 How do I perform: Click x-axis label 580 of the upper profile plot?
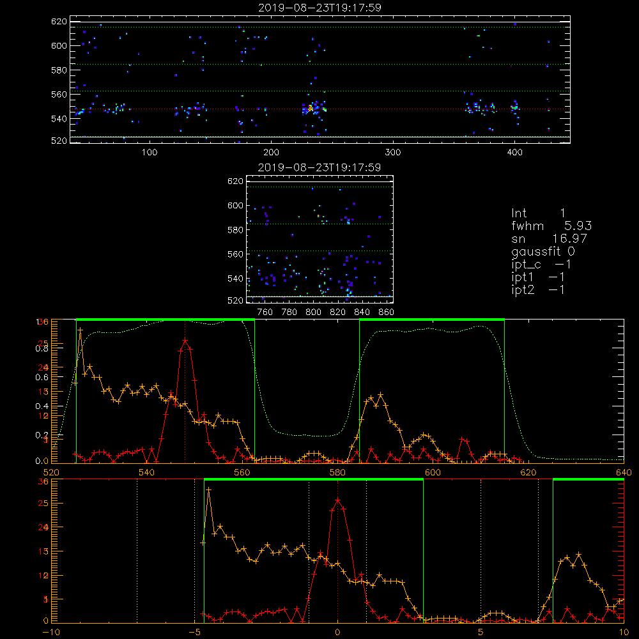click(337, 472)
